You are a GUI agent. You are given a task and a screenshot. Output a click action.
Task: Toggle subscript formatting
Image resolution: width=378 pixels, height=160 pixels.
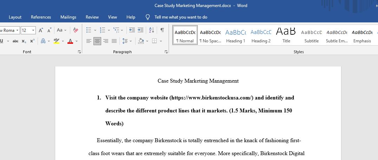[x=24, y=41]
